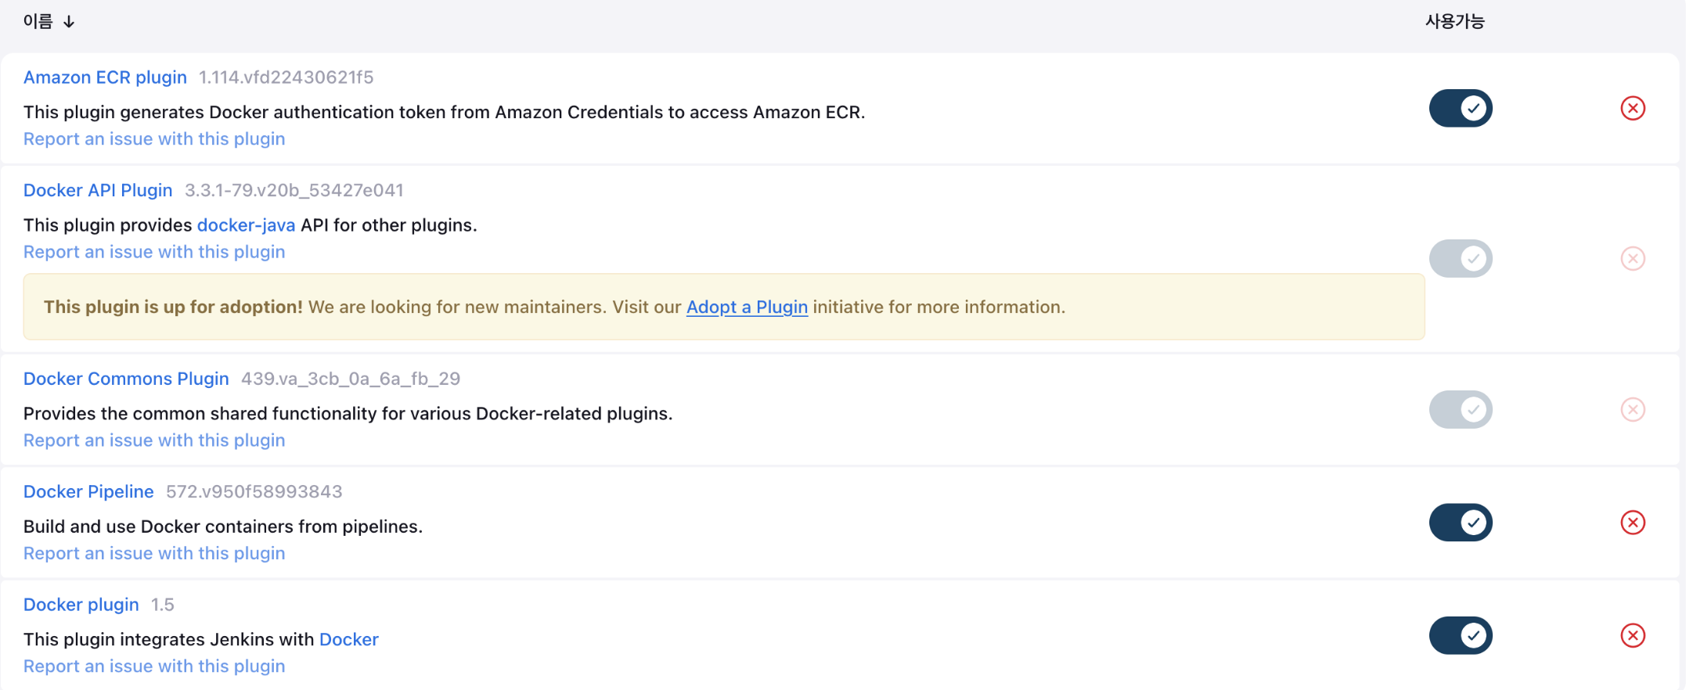1686x690 pixels.
Task: Report an issue with Docker Pipeline
Action: pos(154,553)
